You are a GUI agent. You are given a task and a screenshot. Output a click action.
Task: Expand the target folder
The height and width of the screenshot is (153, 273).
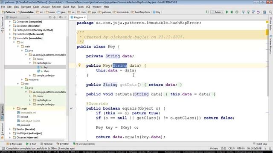pyautogui.click(x=14, y=108)
